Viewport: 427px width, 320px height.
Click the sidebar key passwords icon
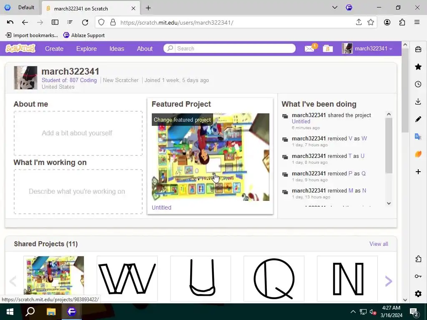click(418, 276)
